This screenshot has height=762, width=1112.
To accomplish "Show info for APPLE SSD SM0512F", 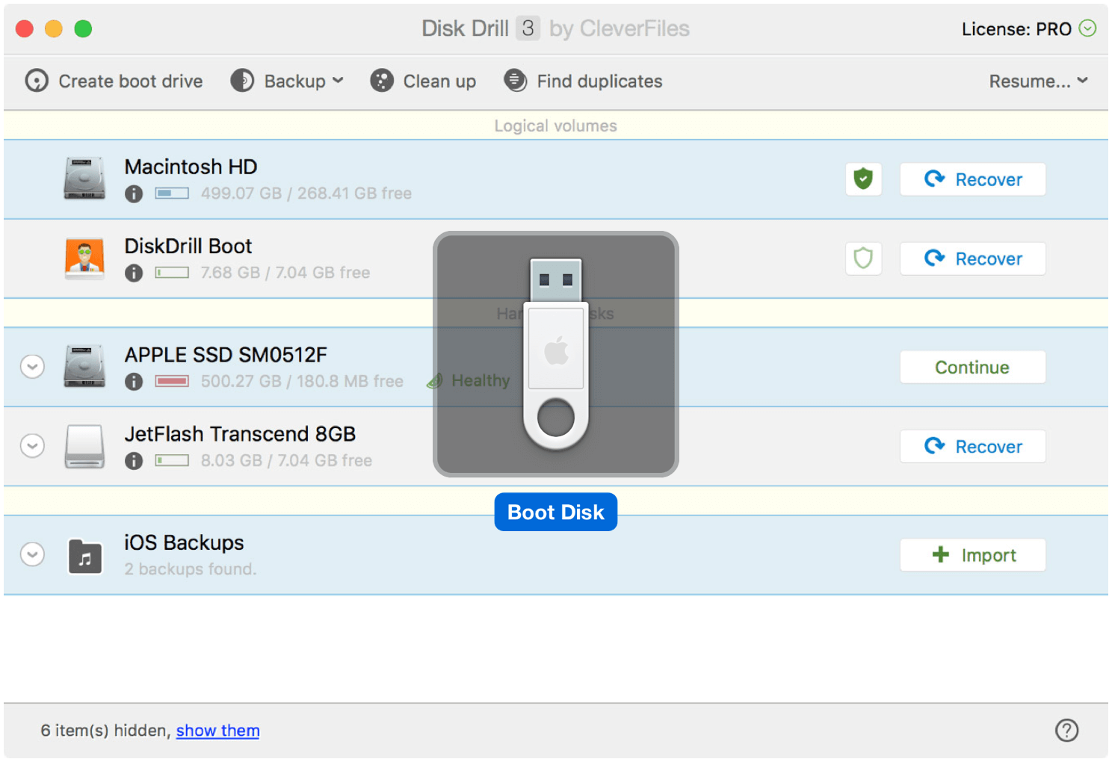I will pyautogui.click(x=134, y=382).
